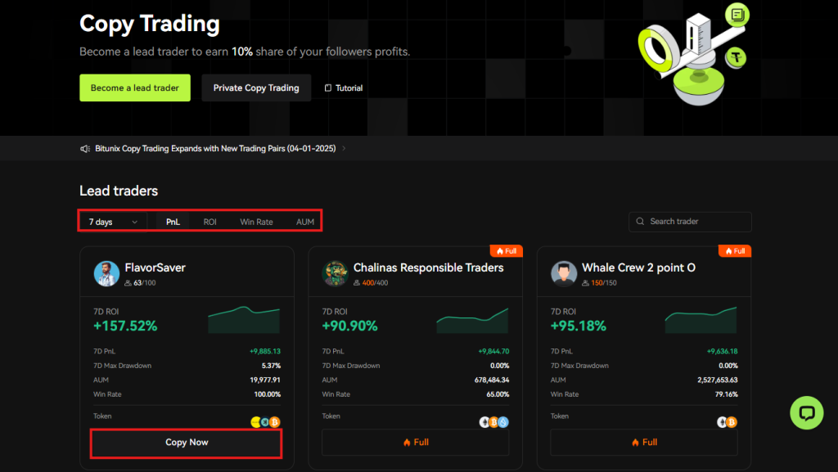Click the Search trader input field
This screenshot has width=838, height=472.
pyautogui.click(x=696, y=222)
